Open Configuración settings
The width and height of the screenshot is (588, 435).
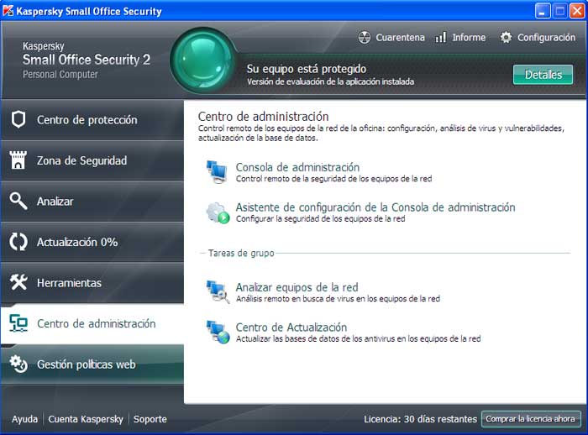click(538, 38)
